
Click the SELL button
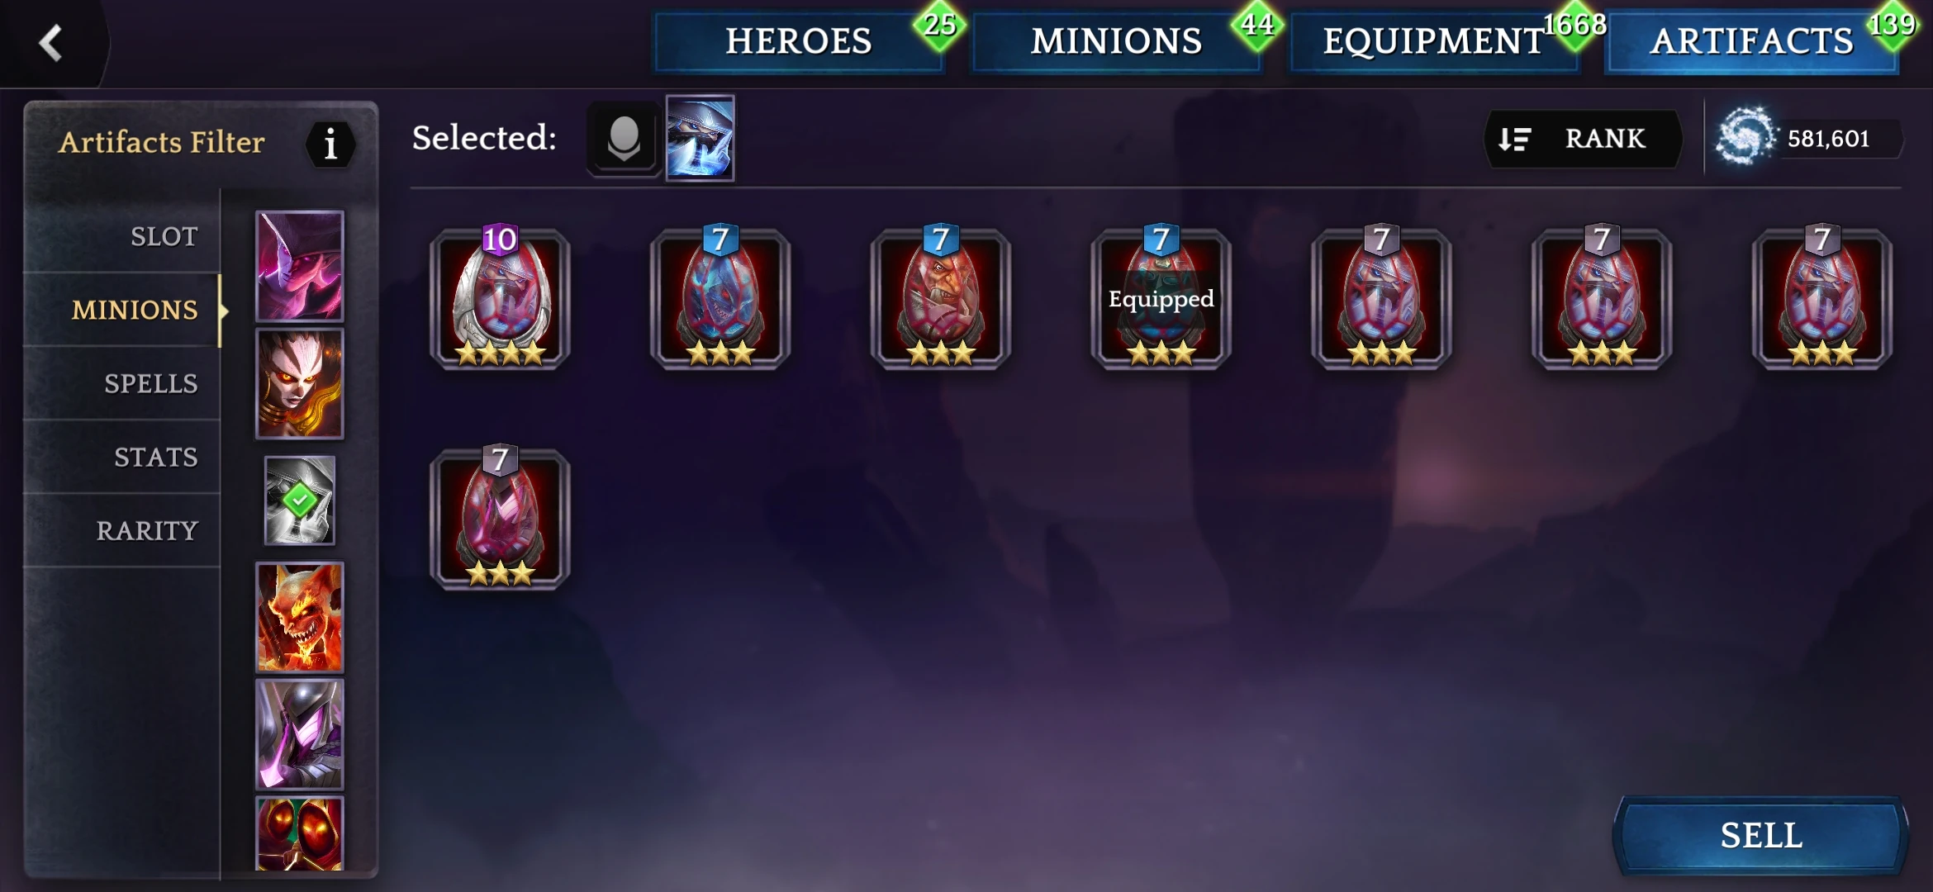(x=1760, y=836)
